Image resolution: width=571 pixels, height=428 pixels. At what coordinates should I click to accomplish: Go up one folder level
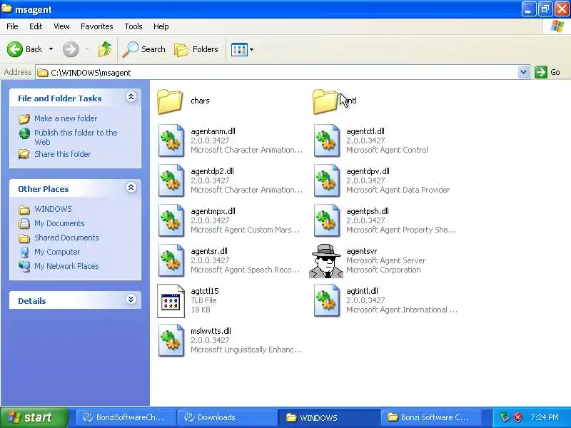105,49
